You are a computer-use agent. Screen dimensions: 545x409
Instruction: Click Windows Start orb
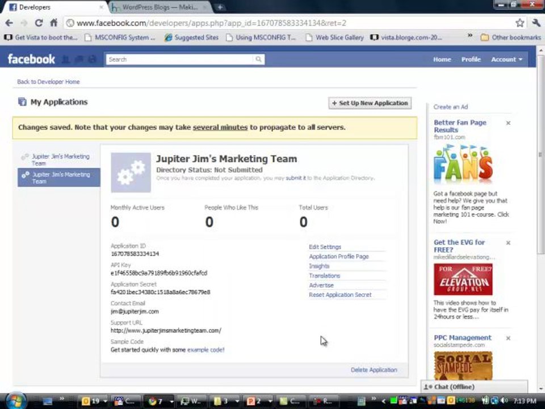pos(15,400)
